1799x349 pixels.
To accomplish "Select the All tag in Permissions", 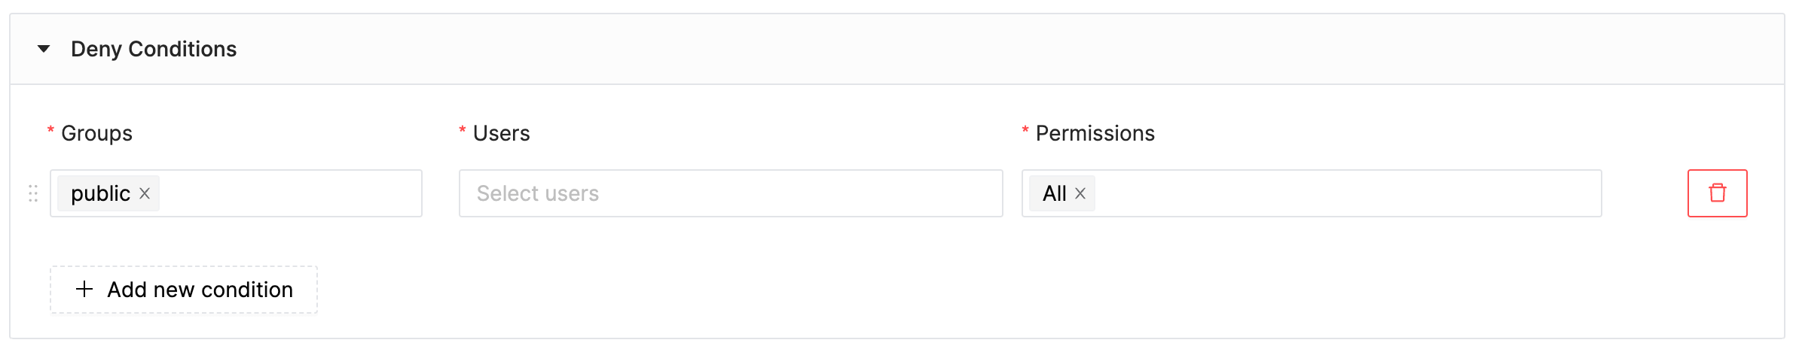I will tap(1054, 193).
